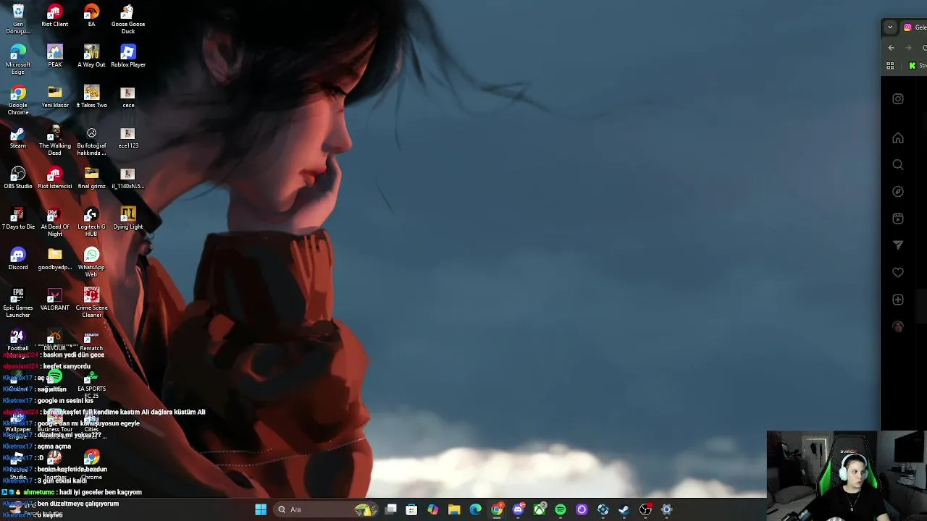This screenshot has height=521, width=927.
Task: Select the OBS Studio desktop shortcut
Action: click(x=18, y=178)
